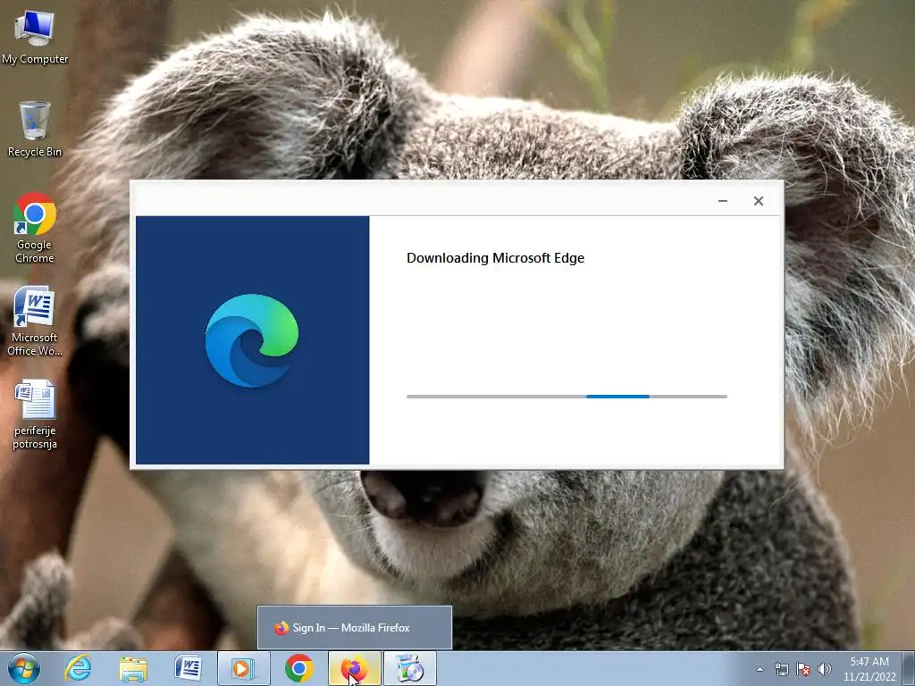
Task: Minimize the Microsoft Edge installer window
Action: 722,201
